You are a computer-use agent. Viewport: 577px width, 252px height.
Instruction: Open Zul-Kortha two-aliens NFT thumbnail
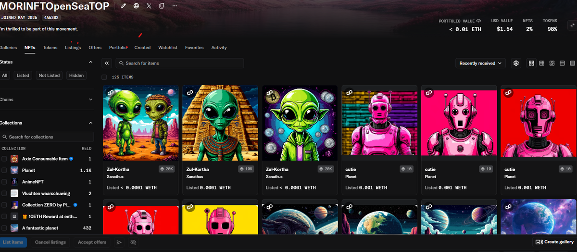click(x=141, y=124)
